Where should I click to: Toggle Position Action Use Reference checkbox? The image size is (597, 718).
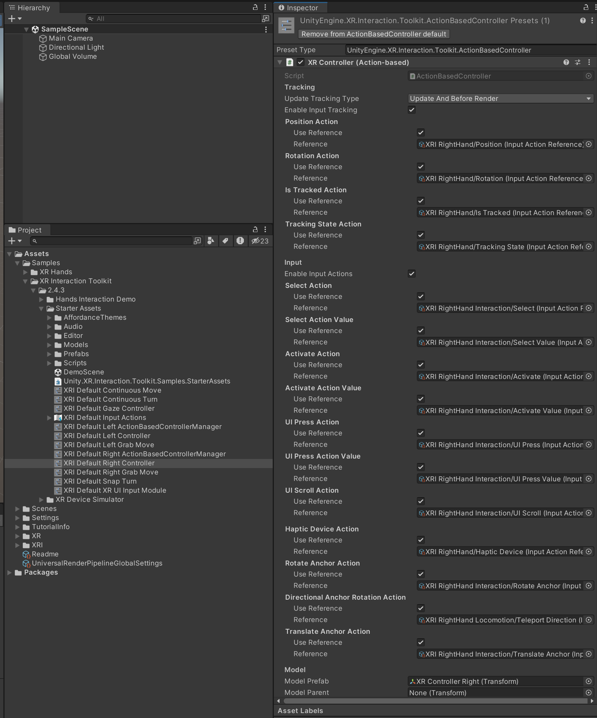click(x=421, y=133)
